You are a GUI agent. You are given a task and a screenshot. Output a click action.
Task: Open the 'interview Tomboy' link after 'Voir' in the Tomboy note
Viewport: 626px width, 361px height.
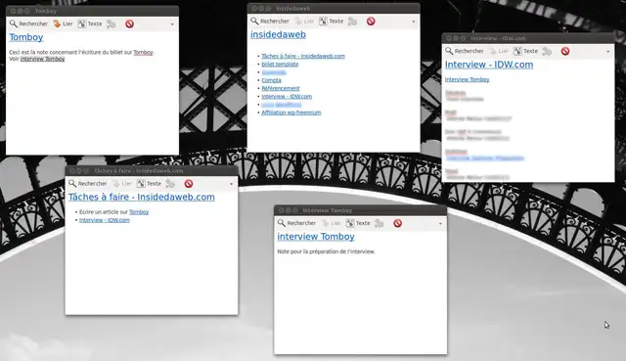coord(43,59)
